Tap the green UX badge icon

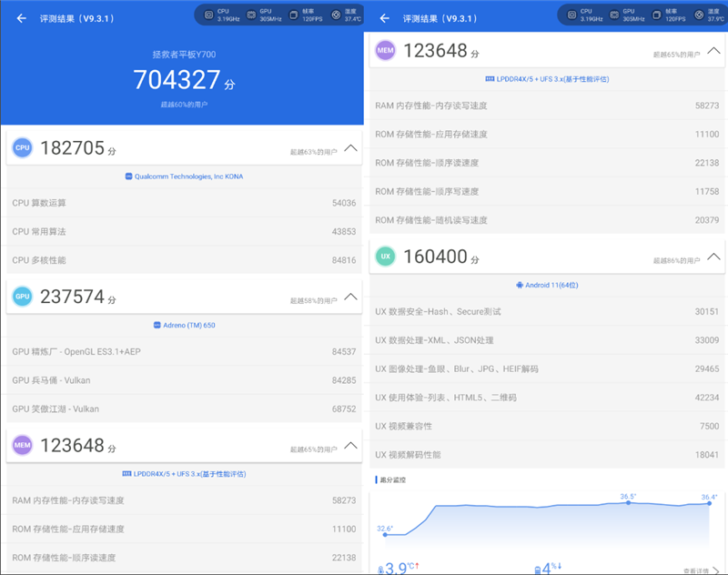(385, 257)
